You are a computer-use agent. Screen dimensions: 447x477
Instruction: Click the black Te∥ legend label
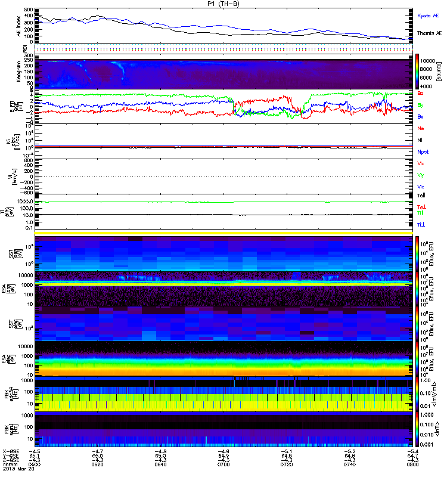(x=421, y=196)
